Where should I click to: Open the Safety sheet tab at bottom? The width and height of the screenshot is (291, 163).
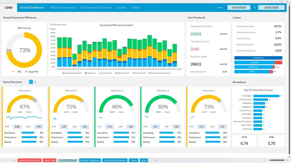[144, 160]
